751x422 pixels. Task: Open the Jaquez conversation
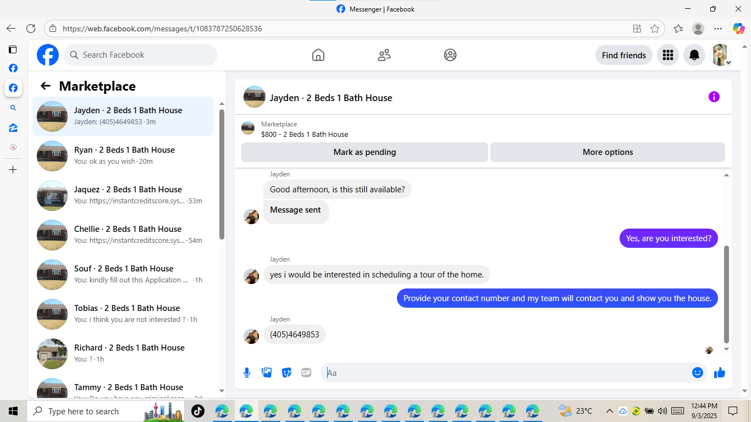pyautogui.click(x=123, y=196)
